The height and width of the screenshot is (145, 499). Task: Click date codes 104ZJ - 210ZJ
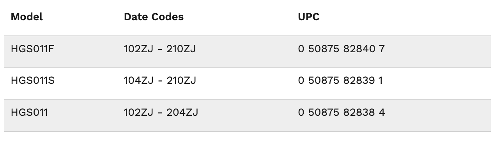click(160, 81)
